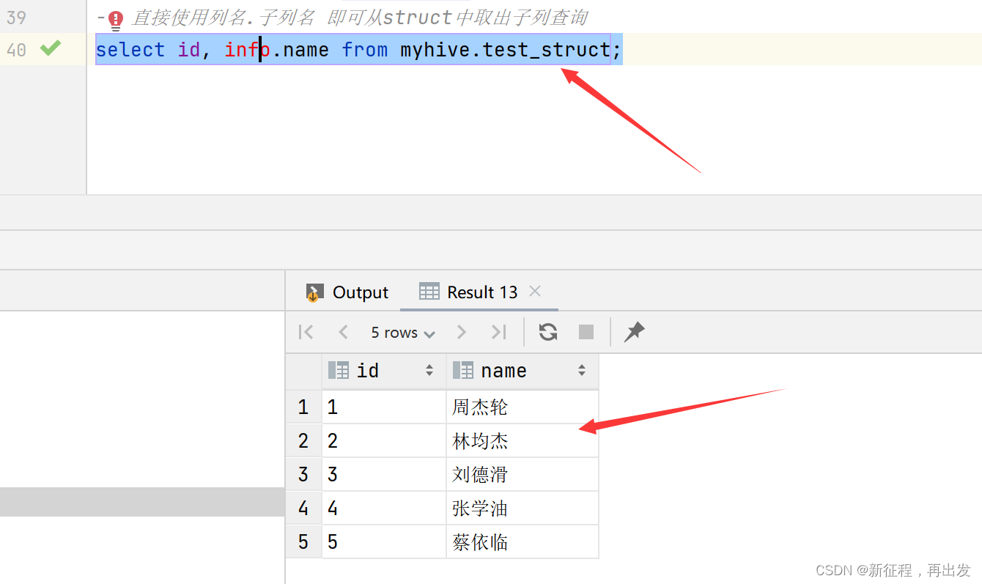
Task: Go to next page of results
Action: pos(462,332)
